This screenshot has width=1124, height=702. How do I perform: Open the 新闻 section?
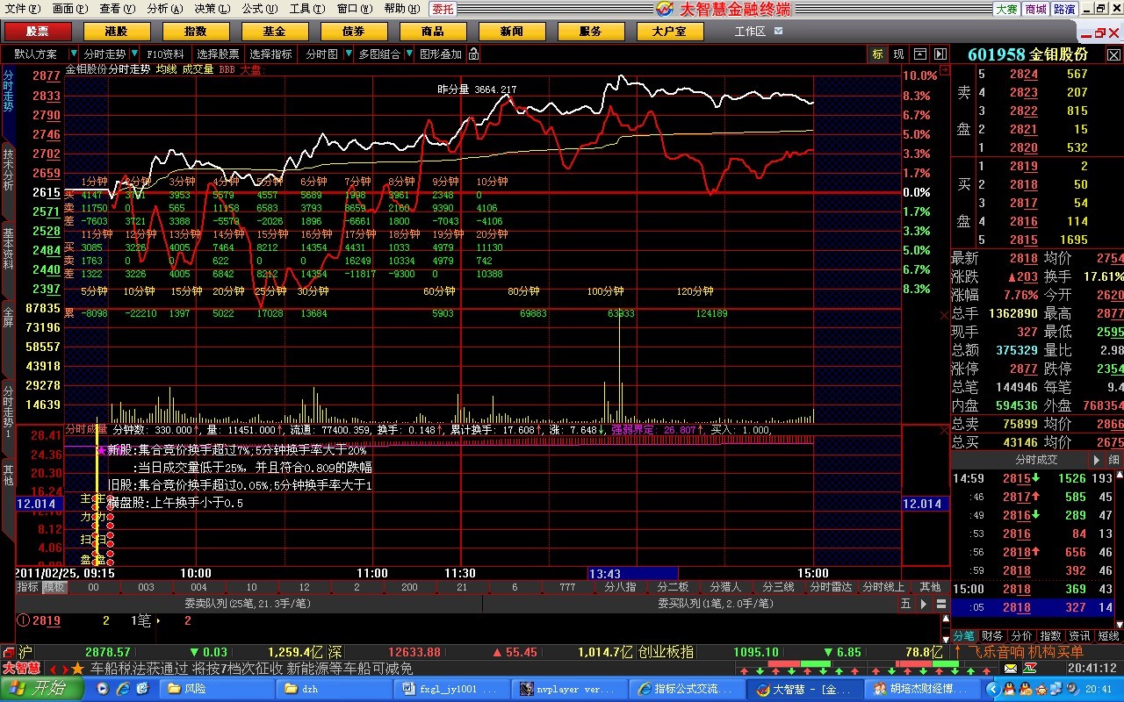tap(512, 32)
